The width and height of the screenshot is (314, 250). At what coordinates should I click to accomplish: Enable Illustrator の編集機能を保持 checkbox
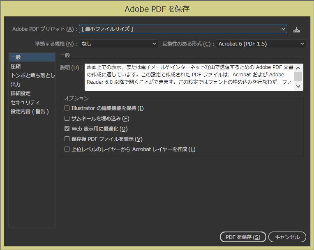click(x=67, y=108)
